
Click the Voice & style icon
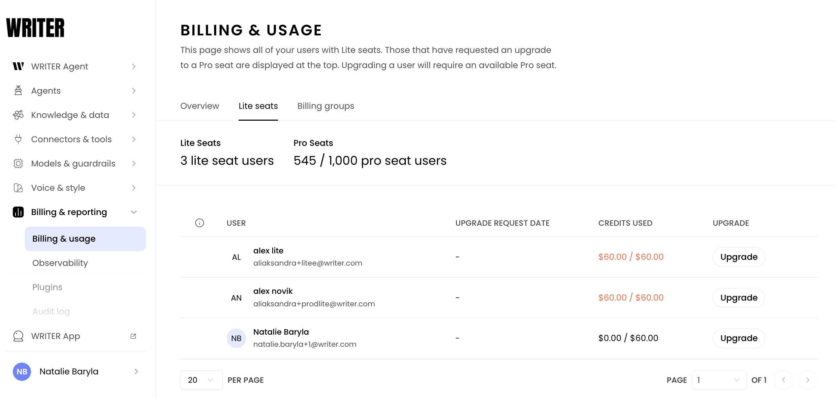[x=18, y=188]
